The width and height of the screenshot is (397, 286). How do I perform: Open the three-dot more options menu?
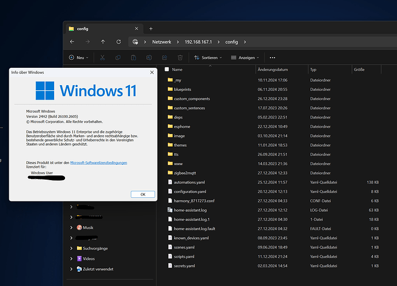click(272, 58)
